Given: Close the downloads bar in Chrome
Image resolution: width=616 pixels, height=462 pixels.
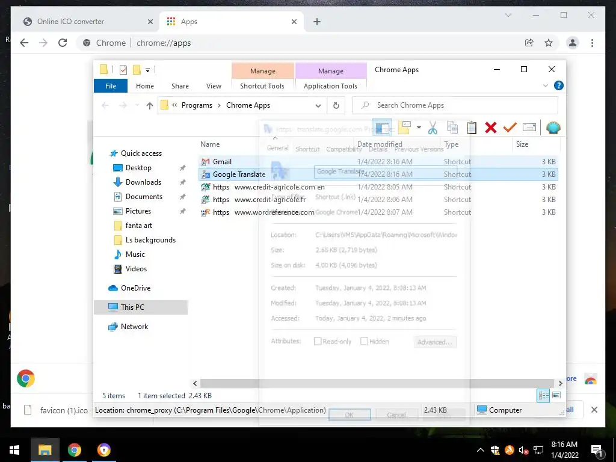Looking at the screenshot, I should (x=594, y=410).
